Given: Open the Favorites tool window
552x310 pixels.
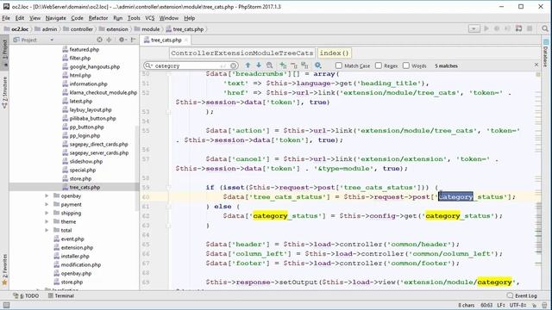Looking at the screenshot, I should [x=4, y=269].
